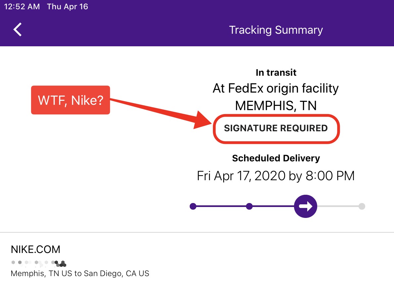Click the MEMPHIS, TN location text
The height and width of the screenshot is (289, 394).
click(276, 105)
